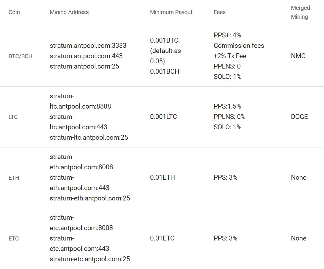The height and width of the screenshot is (269, 324).
Task: Select the BTC/BCH coin cell
Action: click(x=20, y=56)
